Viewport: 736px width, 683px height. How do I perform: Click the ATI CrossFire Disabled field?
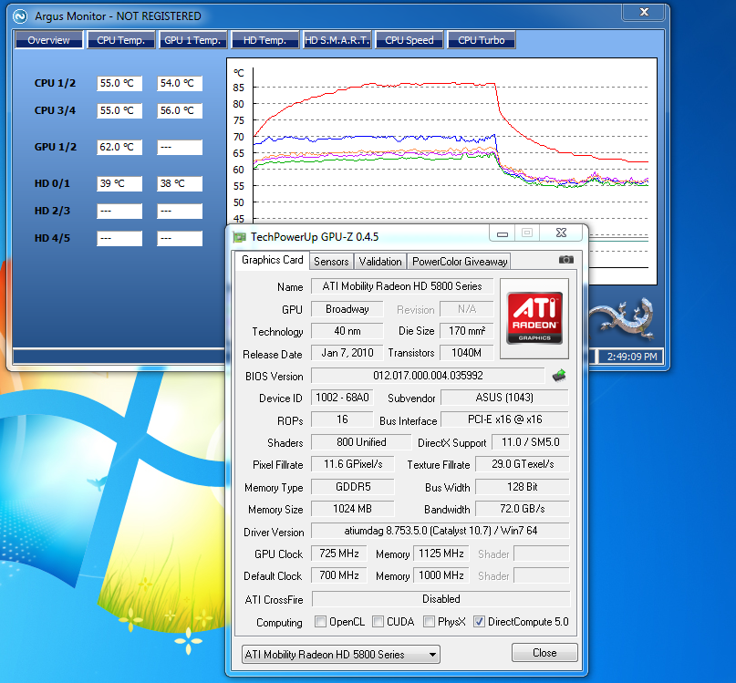point(441,599)
